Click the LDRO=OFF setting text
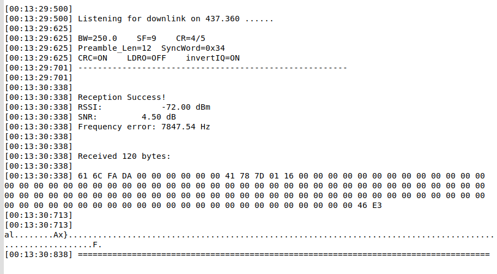 [x=146, y=58]
